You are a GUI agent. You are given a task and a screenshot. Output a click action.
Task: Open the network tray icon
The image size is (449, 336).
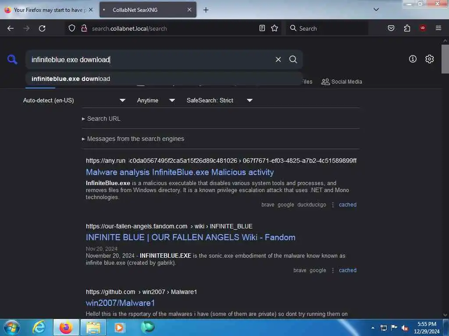pos(384,328)
